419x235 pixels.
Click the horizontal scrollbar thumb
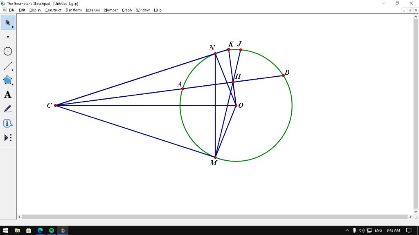(215, 217)
